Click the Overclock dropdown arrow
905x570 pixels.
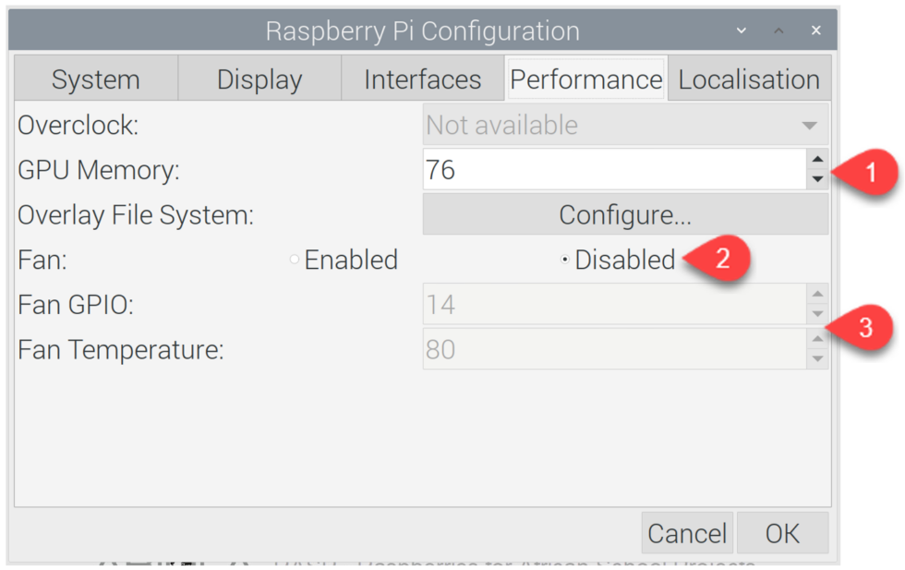[809, 126]
